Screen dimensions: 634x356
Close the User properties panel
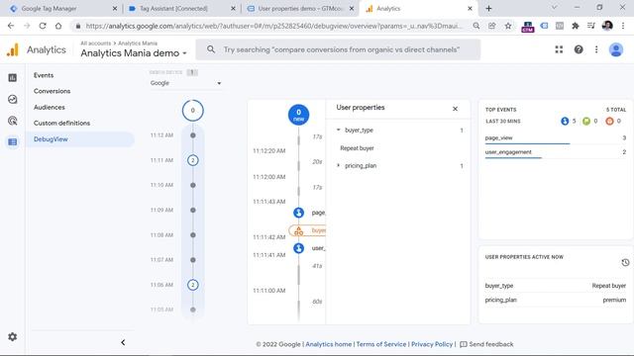point(455,109)
